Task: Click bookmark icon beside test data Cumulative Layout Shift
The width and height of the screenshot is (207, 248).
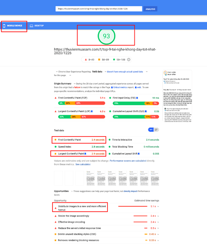Action: pos(138,154)
